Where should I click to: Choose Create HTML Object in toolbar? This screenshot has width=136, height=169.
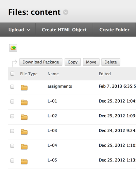[64, 30]
